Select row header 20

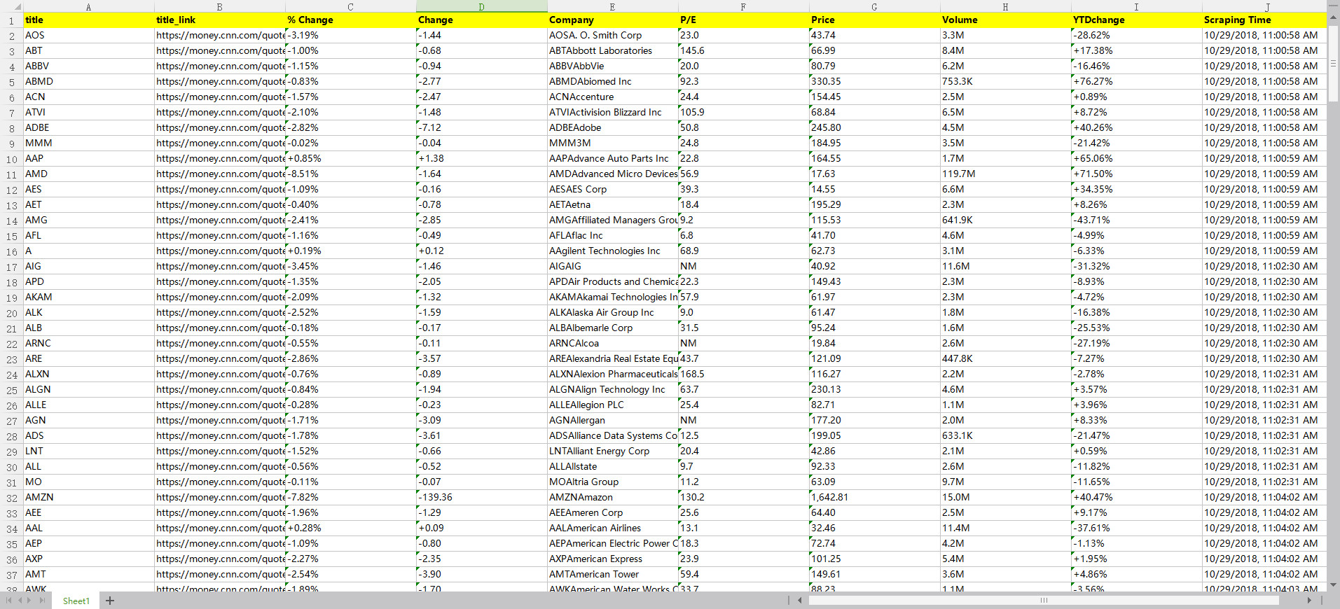pyautogui.click(x=11, y=313)
